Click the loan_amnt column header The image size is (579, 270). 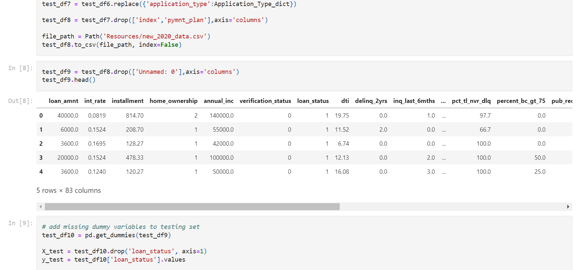[64, 101]
